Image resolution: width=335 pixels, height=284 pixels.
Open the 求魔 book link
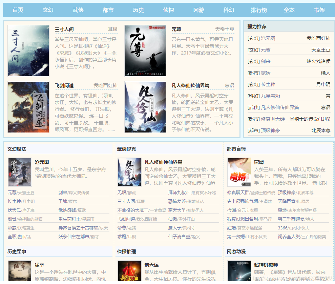(x=122, y=237)
